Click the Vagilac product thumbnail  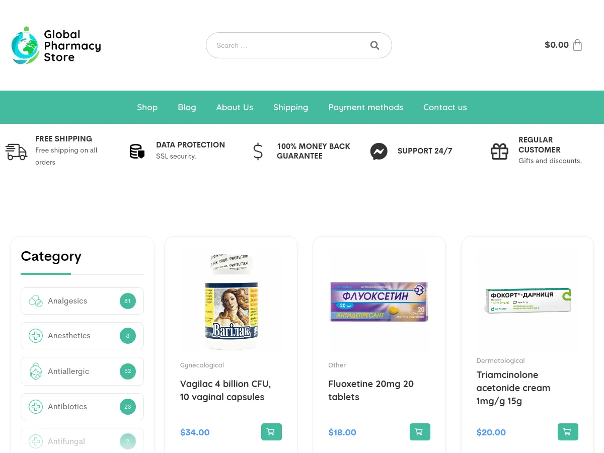231,301
